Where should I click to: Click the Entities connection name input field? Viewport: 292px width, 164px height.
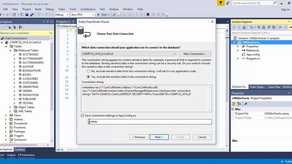coord(150,122)
